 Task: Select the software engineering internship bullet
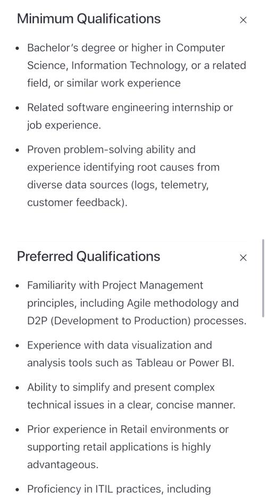130,116
